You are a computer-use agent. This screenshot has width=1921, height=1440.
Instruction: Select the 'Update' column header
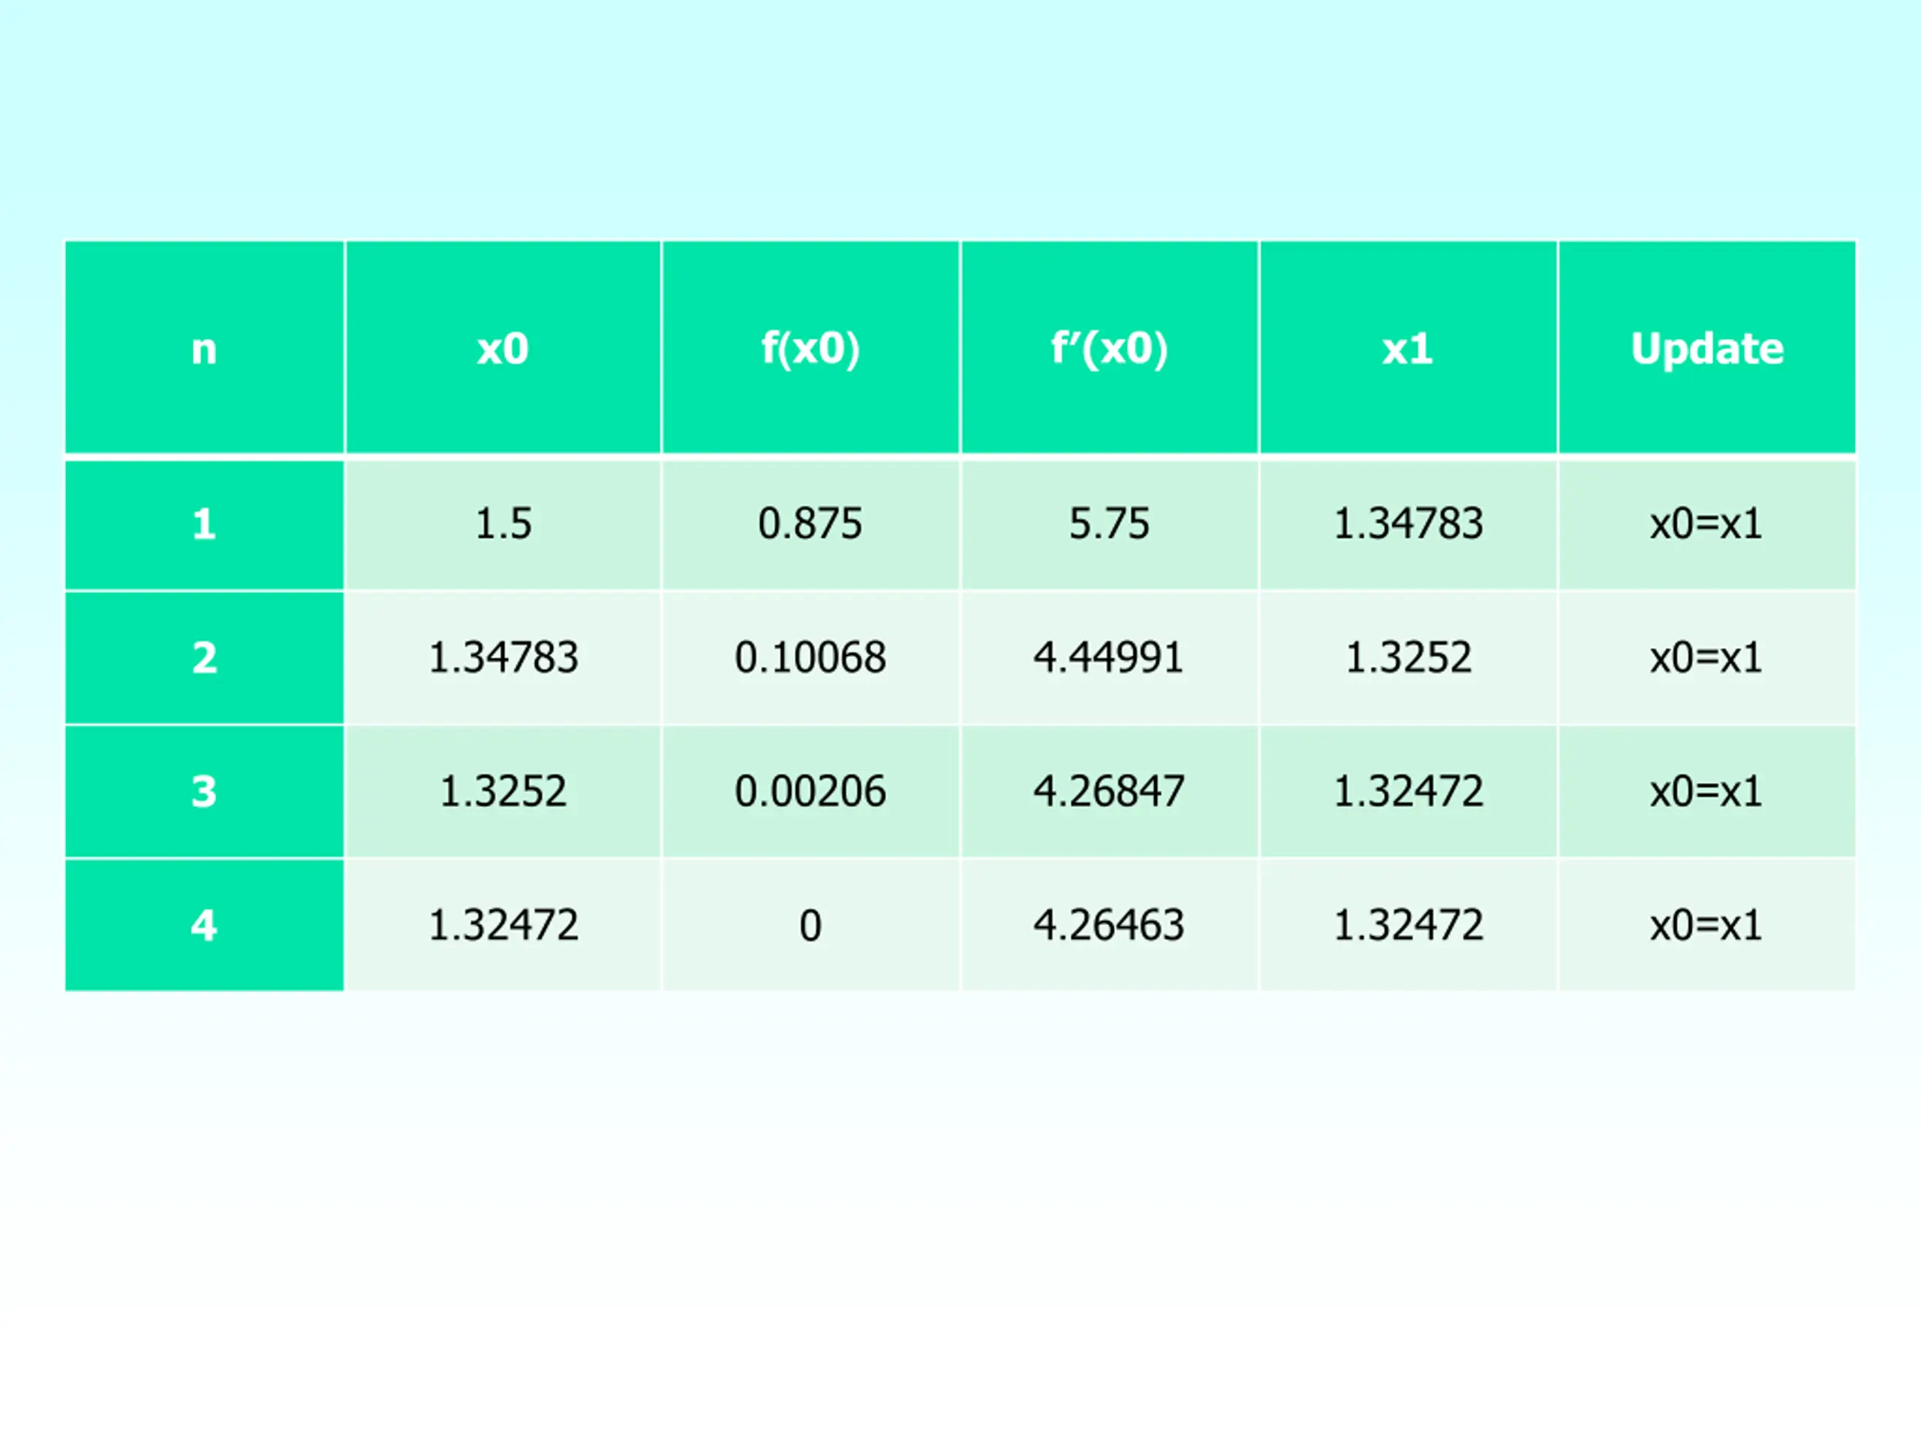click(1706, 349)
